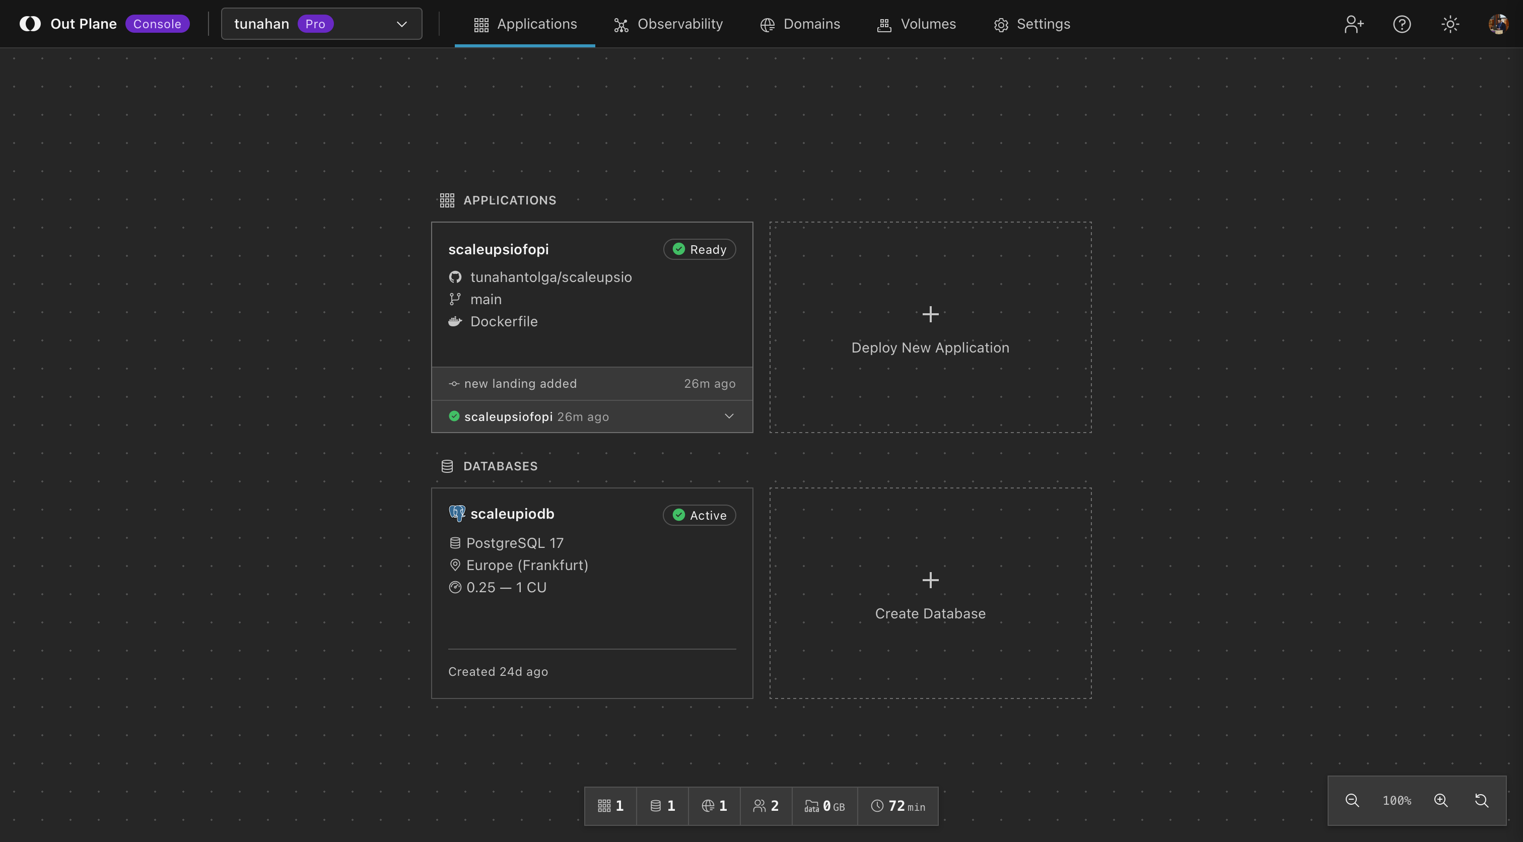Image resolution: width=1523 pixels, height=842 pixels.
Task: Click the zoom in magnifier icon
Action: pos(1441,800)
